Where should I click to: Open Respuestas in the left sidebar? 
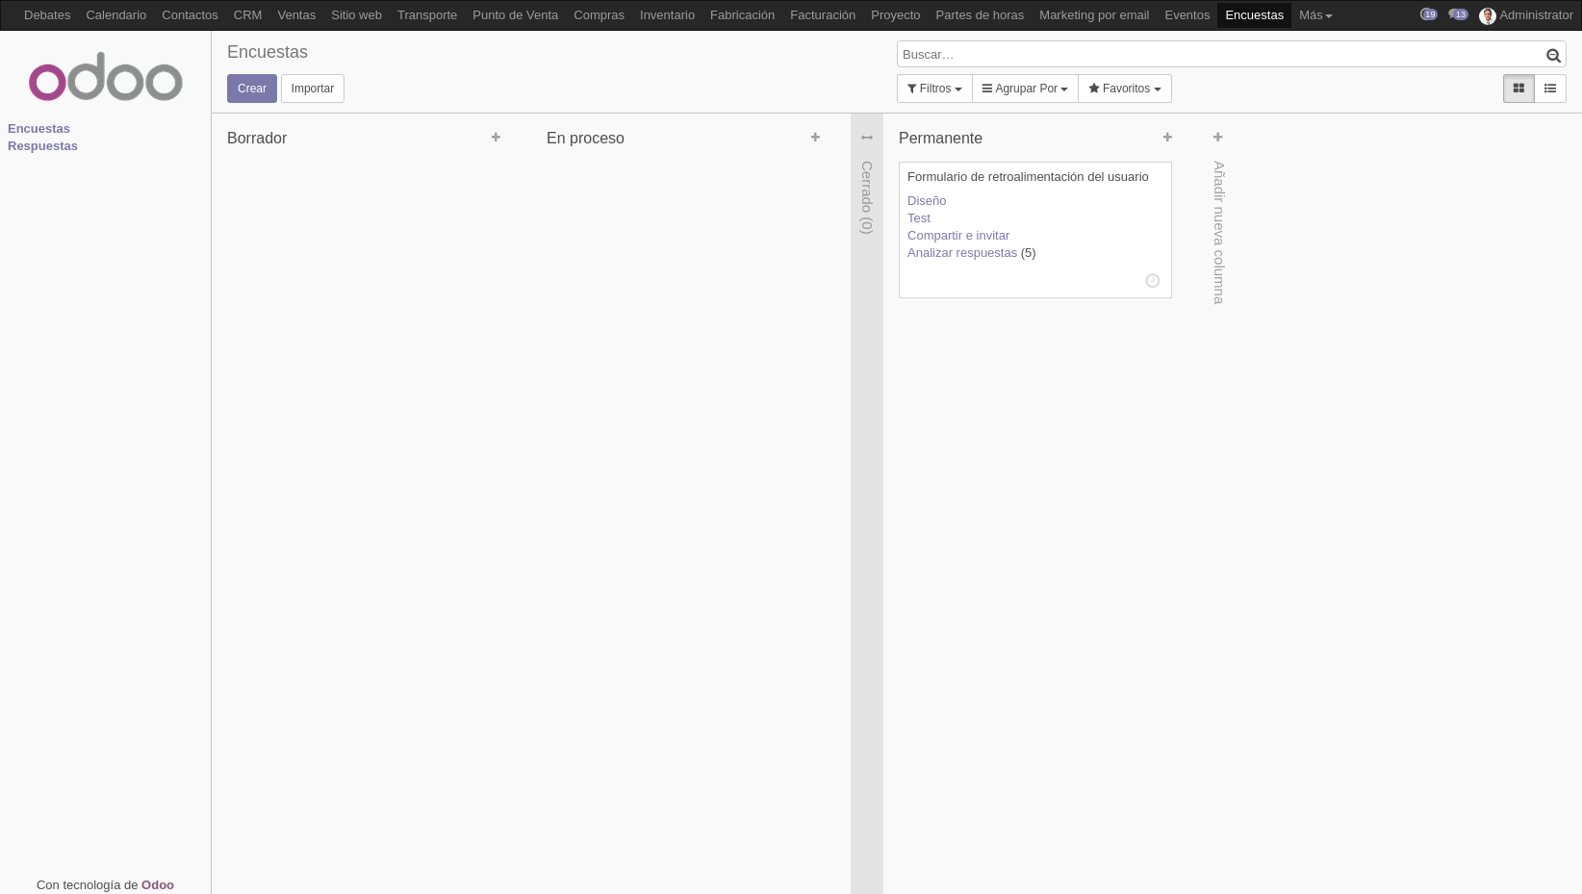click(x=42, y=146)
